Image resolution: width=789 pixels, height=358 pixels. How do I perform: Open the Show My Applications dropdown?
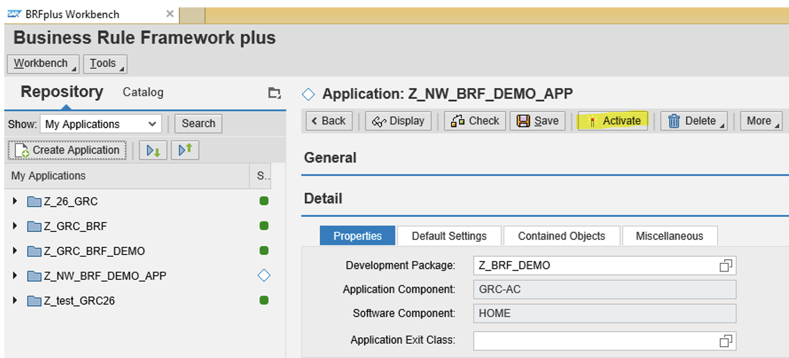click(x=101, y=124)
